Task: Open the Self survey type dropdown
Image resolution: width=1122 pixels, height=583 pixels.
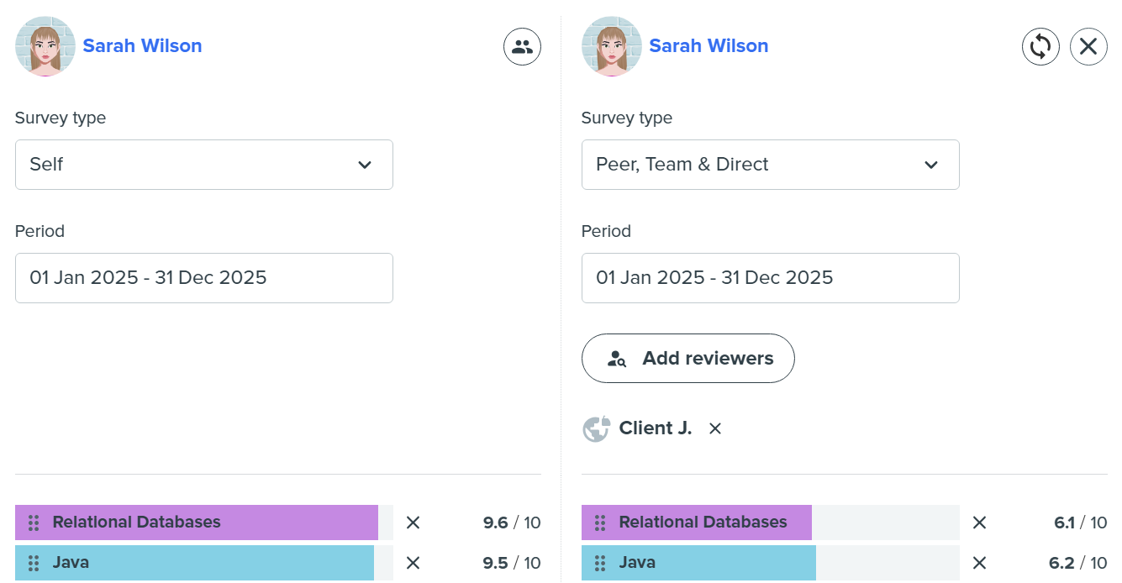Action: click(x=203, y=165)
